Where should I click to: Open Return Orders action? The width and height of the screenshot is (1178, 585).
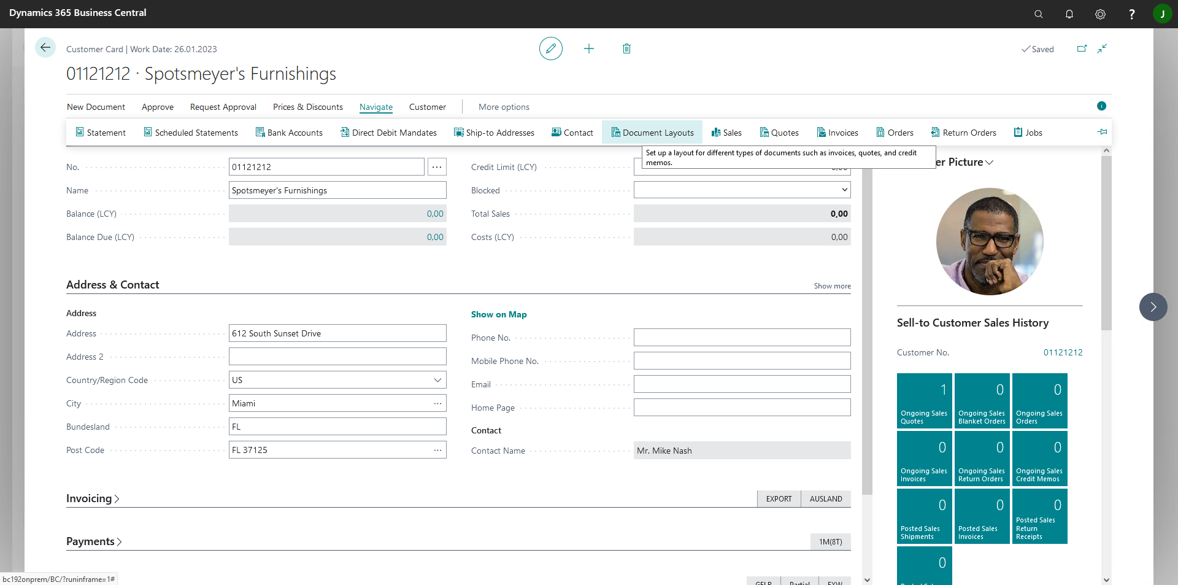pos(963,133)
